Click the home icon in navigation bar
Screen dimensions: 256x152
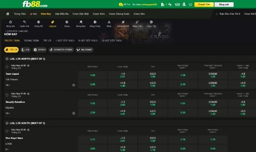[x=8, y=14]
